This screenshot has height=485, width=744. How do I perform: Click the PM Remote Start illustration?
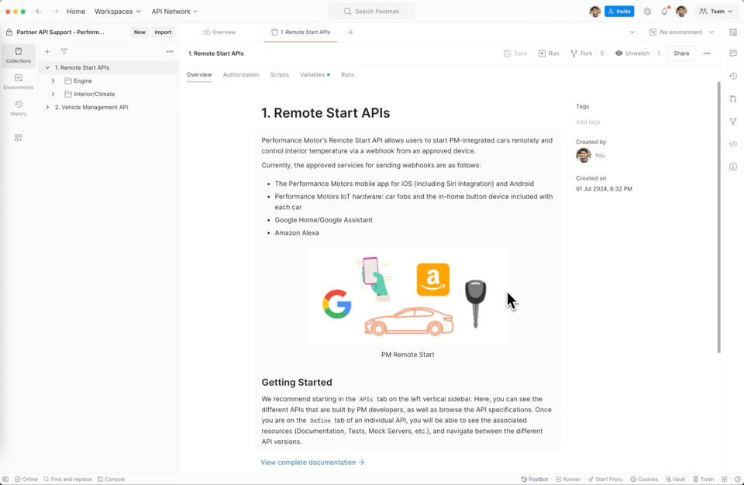[408, 296]
